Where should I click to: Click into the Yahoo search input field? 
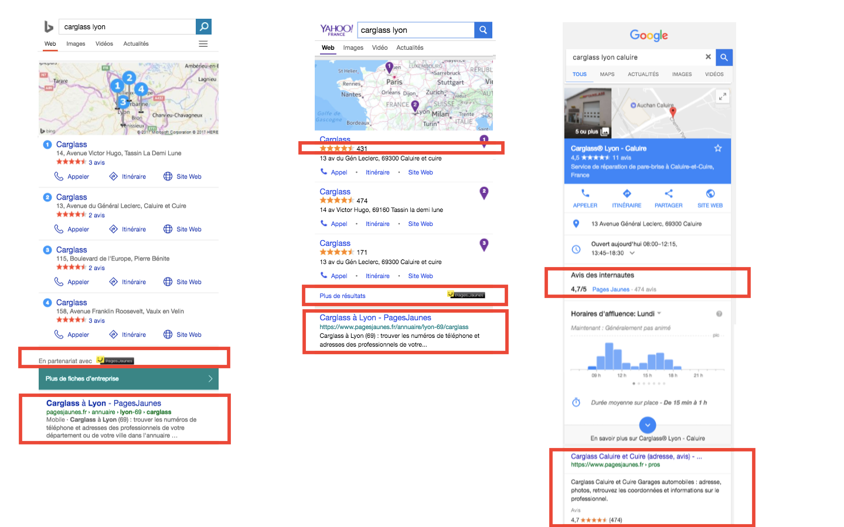click(x=415, y=30)
